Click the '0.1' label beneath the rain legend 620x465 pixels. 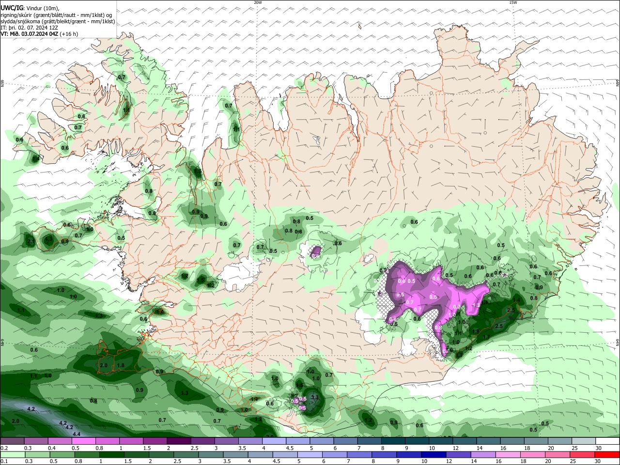point(3,461)
